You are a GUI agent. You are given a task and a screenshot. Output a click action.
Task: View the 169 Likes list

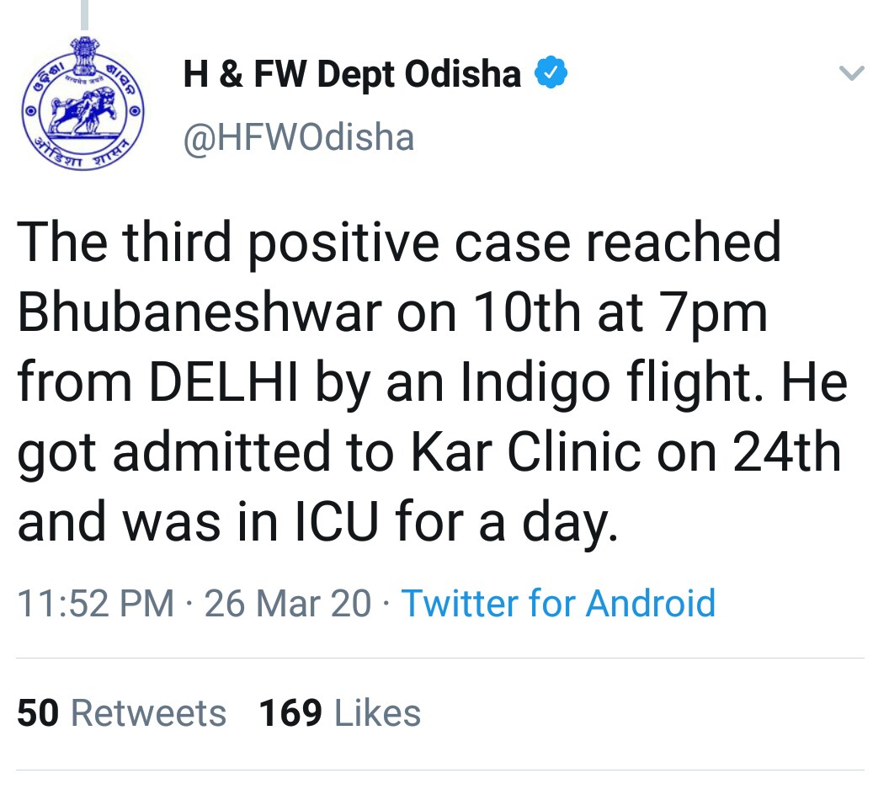tap(340, 712)
